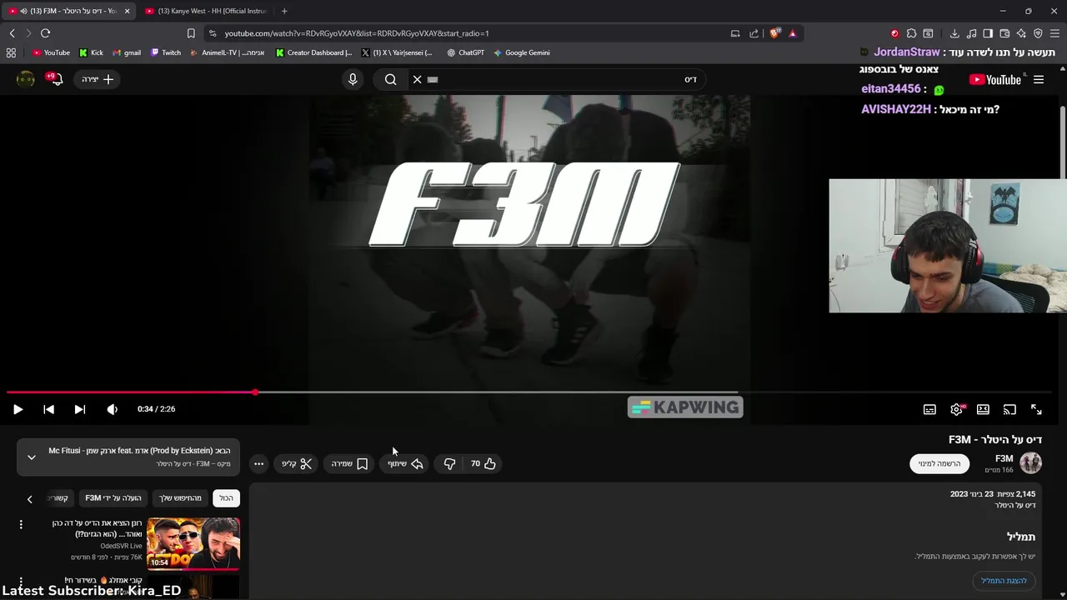Open the three-dot more actions menu
This screenshot has height=600, width=1067.
pyautogui.click(x=258, y=463)
